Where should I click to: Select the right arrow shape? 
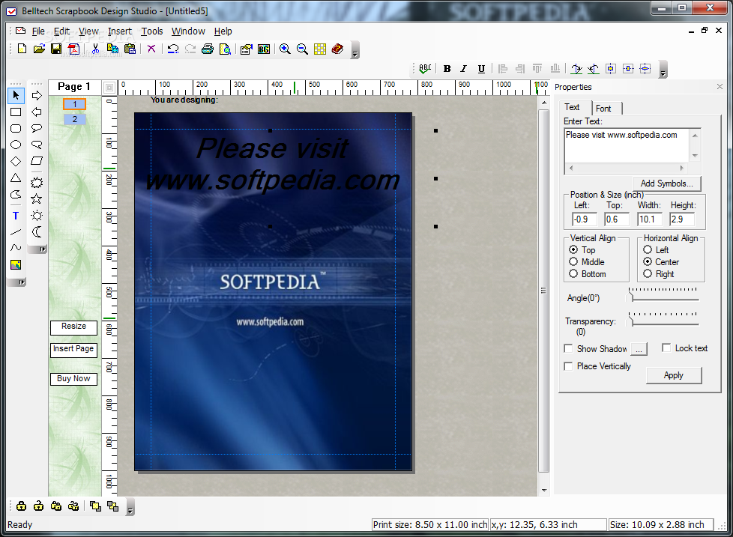37,96
